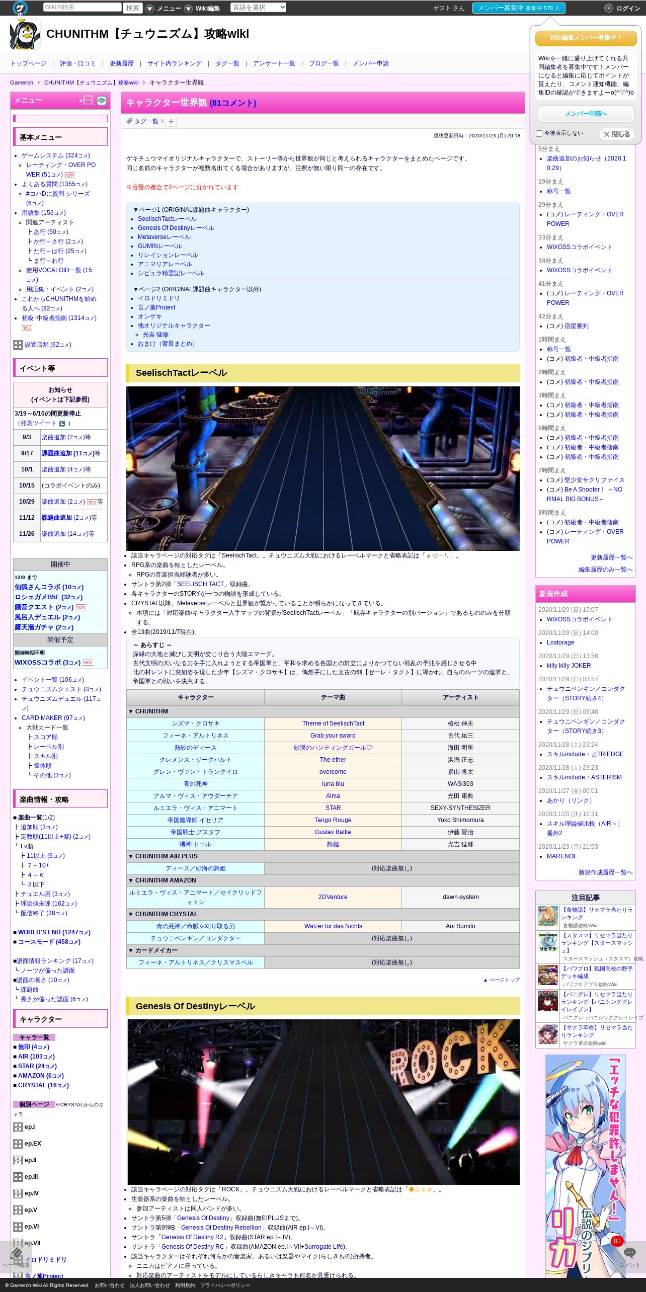Click the Wiki編集 dropdown arrow in top bar
Screen dimensions: 646x1292
(x=188, y=9)
